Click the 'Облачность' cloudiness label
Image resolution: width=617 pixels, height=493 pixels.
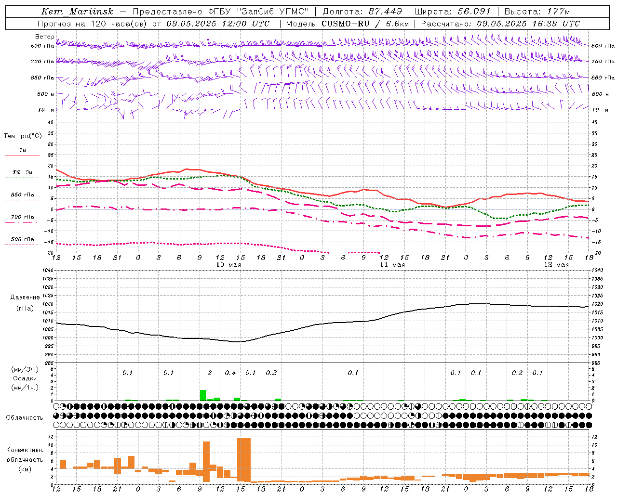pos(25,418)
